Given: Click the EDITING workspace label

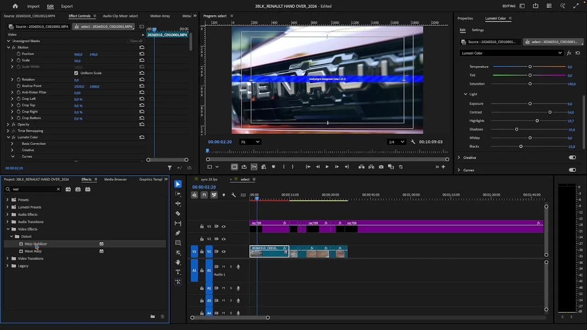Looking at the screenshot, I should 509,6.
